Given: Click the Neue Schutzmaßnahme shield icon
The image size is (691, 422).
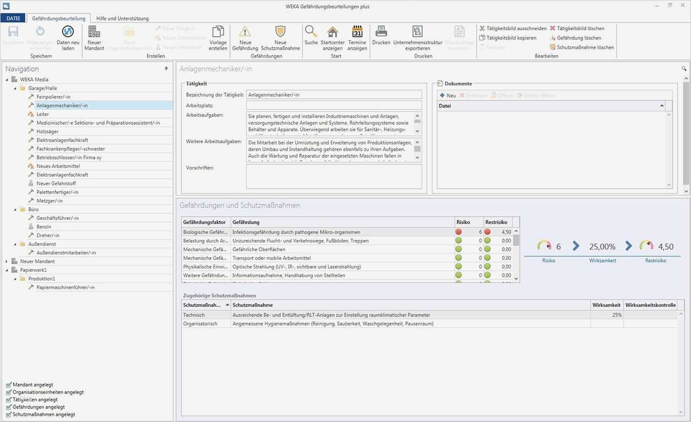Looking at the screenshot, I should click(280, 32).
